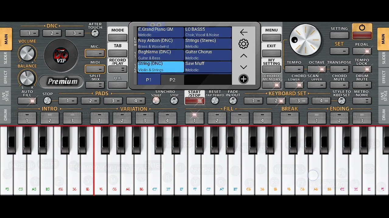
Task: Start Record/Play button
Action: pos(118,69)
